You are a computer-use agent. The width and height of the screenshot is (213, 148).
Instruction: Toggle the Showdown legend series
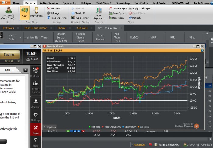coord(129,127)
